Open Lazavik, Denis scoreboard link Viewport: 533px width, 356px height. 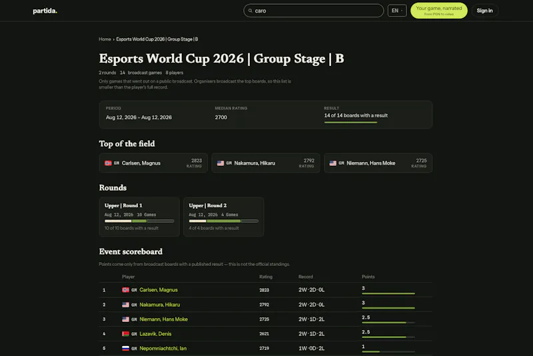click(155, 334)
